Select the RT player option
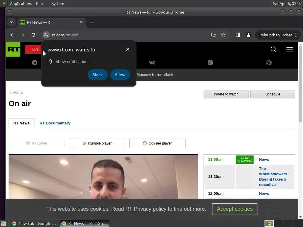Viewport: 303px width, 227px height. coord(37,143)
